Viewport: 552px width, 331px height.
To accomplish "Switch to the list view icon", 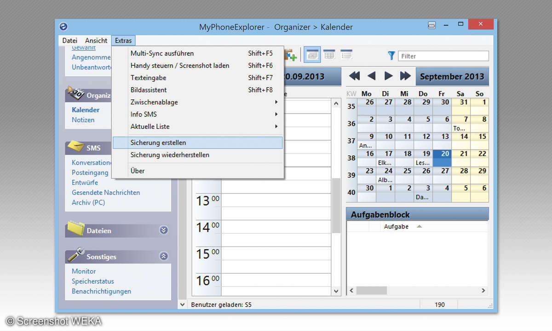I will click(x=346, y=54).
